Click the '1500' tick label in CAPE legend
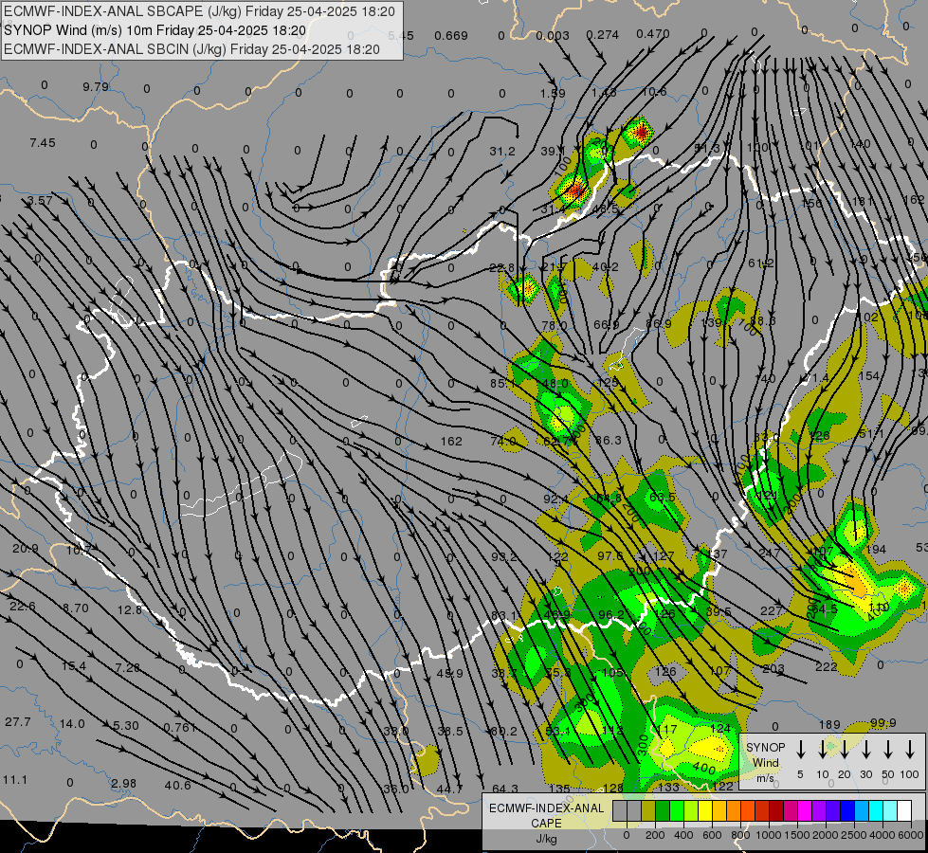928x853 pixels. pos(797,835)
